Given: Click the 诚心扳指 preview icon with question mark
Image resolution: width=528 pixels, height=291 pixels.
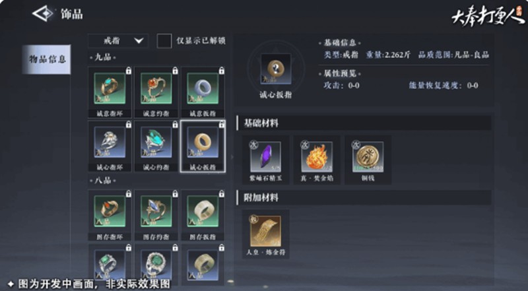Looking at the screenshot, I should (276, 69).
